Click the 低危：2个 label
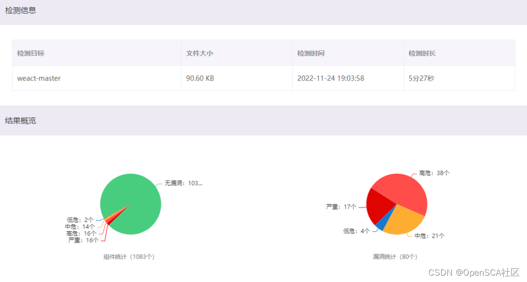 pos(80,220)
